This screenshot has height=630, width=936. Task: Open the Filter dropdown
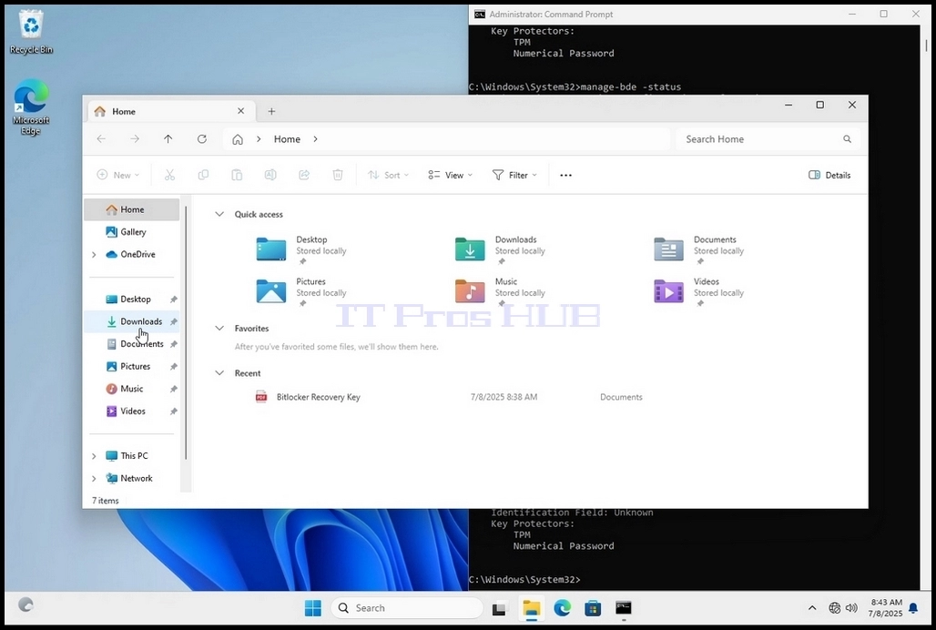[514, 175]
